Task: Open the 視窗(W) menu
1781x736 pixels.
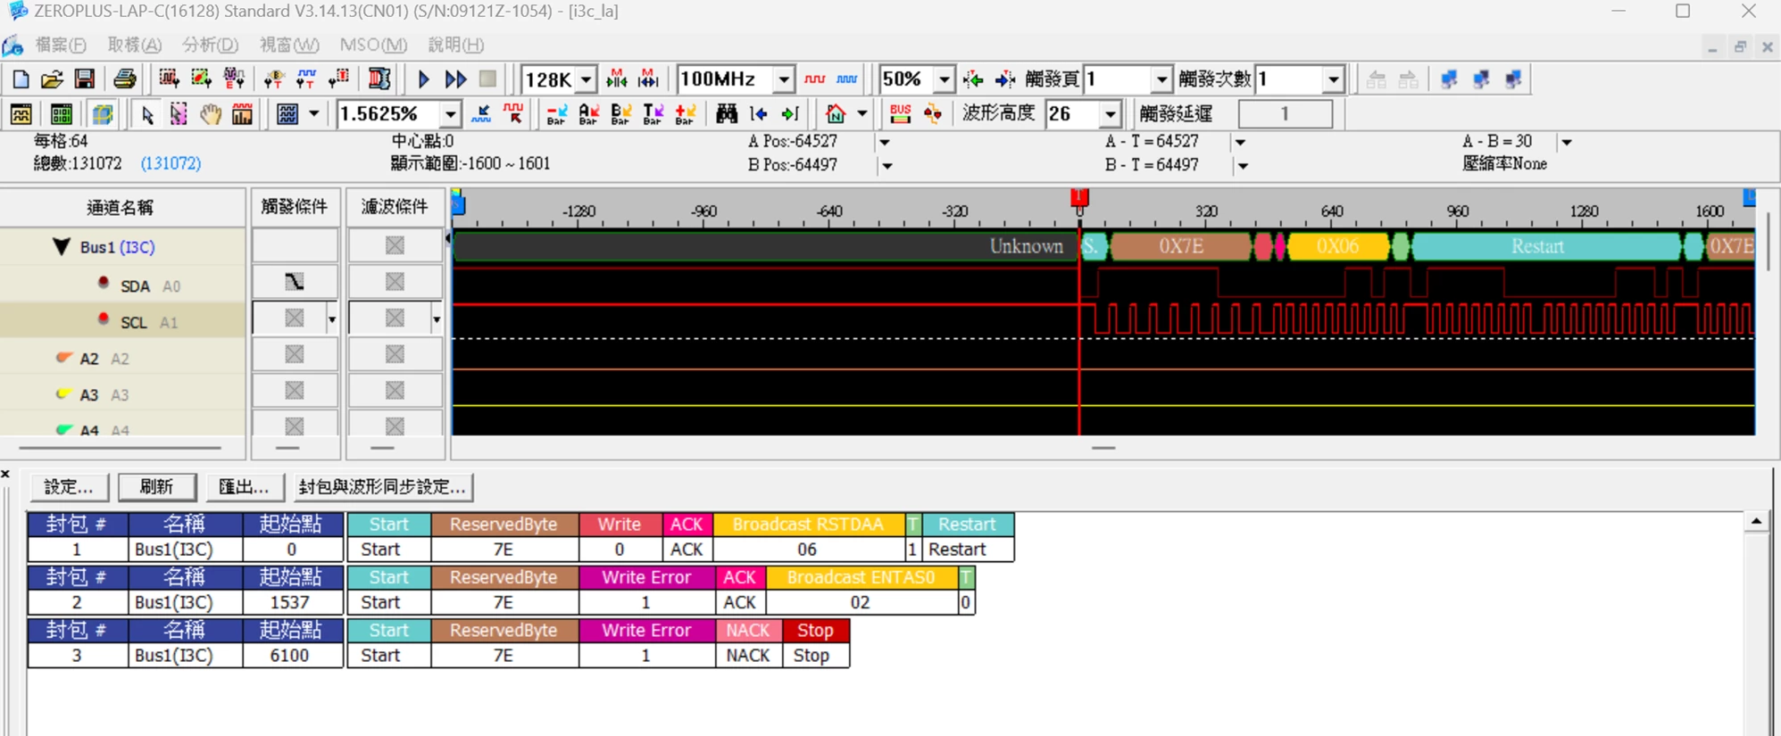Action: (289, 45)
